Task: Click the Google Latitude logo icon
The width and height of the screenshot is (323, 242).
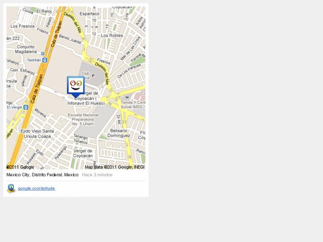Action: (11, 188)
